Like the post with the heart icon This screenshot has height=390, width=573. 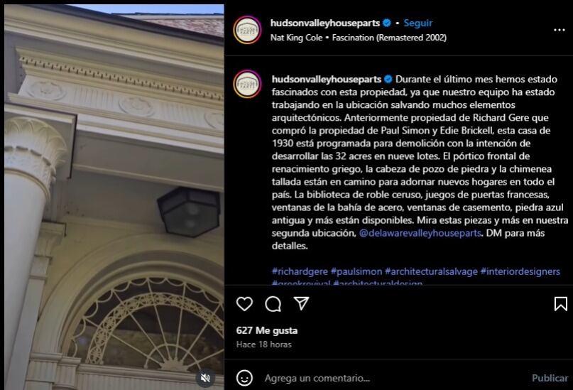pos(244,304)
